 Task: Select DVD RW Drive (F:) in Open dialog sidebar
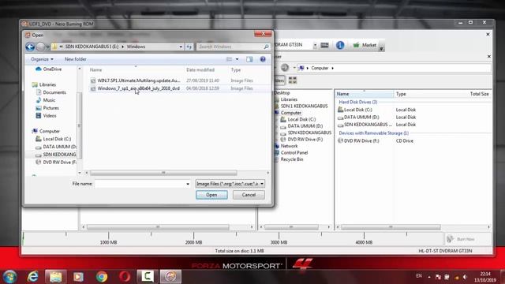[x=56, y=163]
